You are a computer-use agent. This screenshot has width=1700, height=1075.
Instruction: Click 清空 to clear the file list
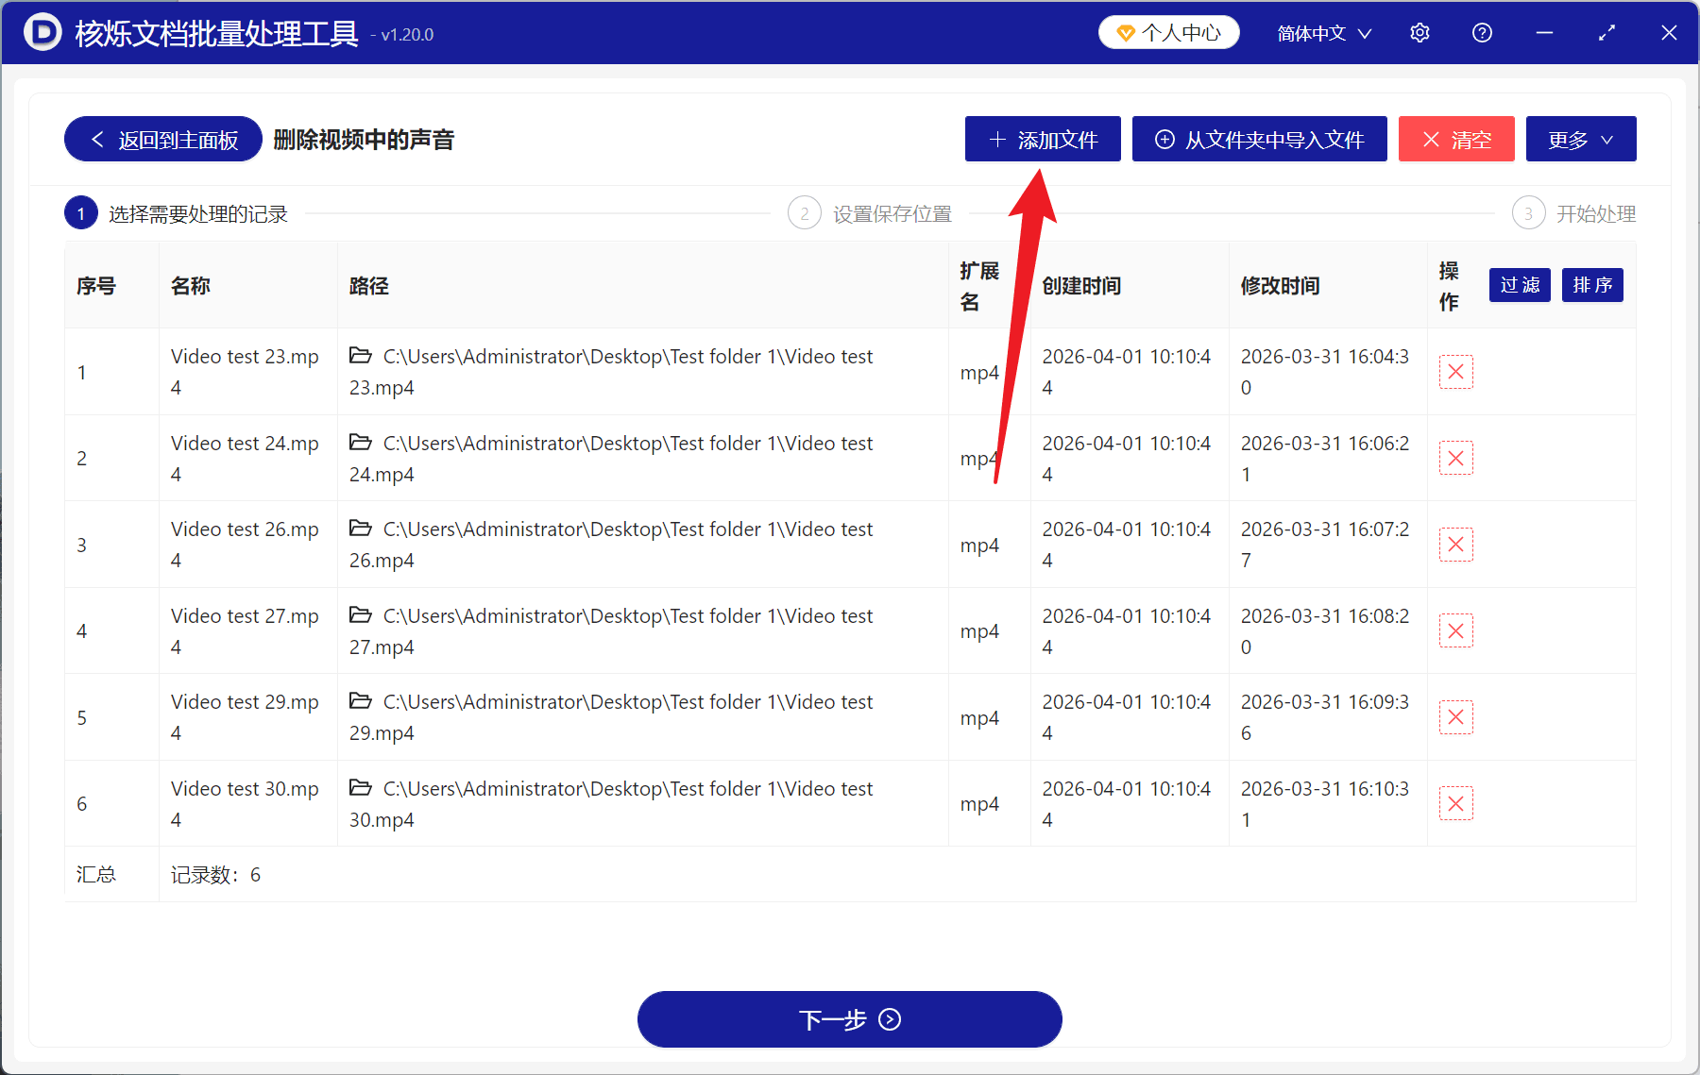click(x=1456, y=139)
